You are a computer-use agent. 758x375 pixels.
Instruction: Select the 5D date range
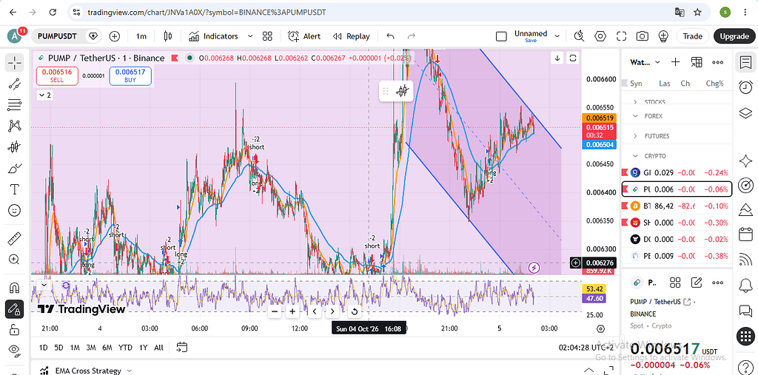(58, 348)
